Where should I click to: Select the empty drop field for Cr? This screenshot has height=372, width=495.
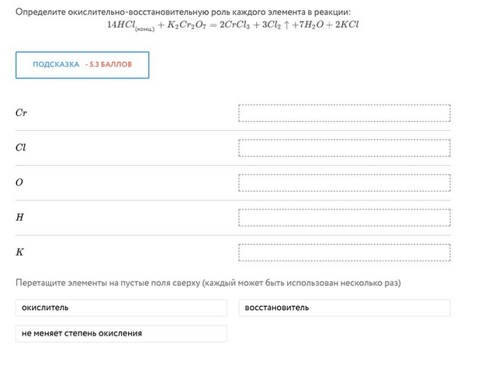[344, 113]
